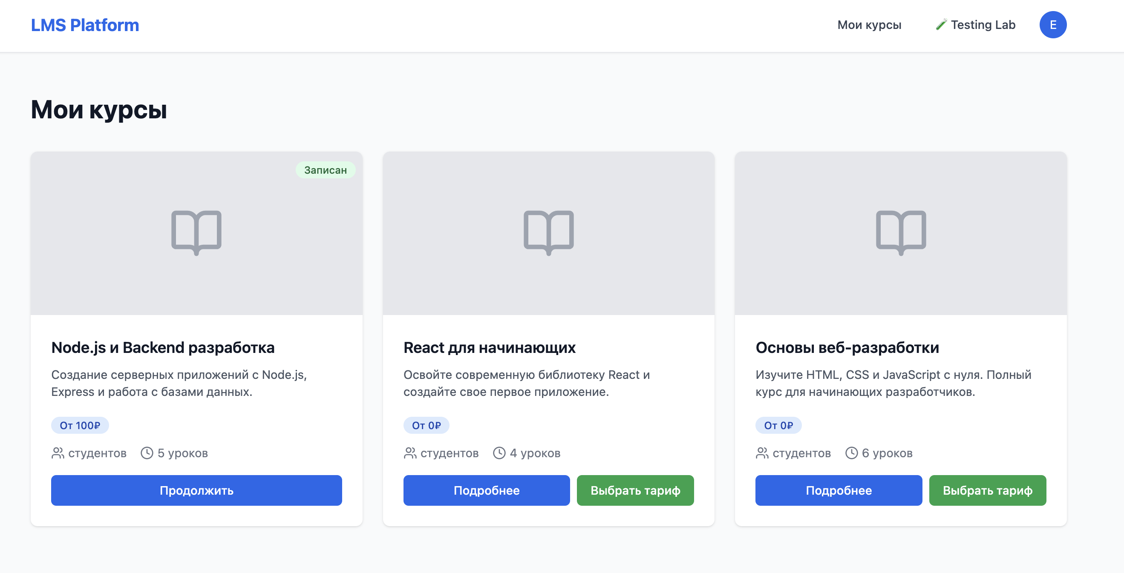Open the React для начинающих course title
The width and height of the screenshot is (1124, 573).
489,347
